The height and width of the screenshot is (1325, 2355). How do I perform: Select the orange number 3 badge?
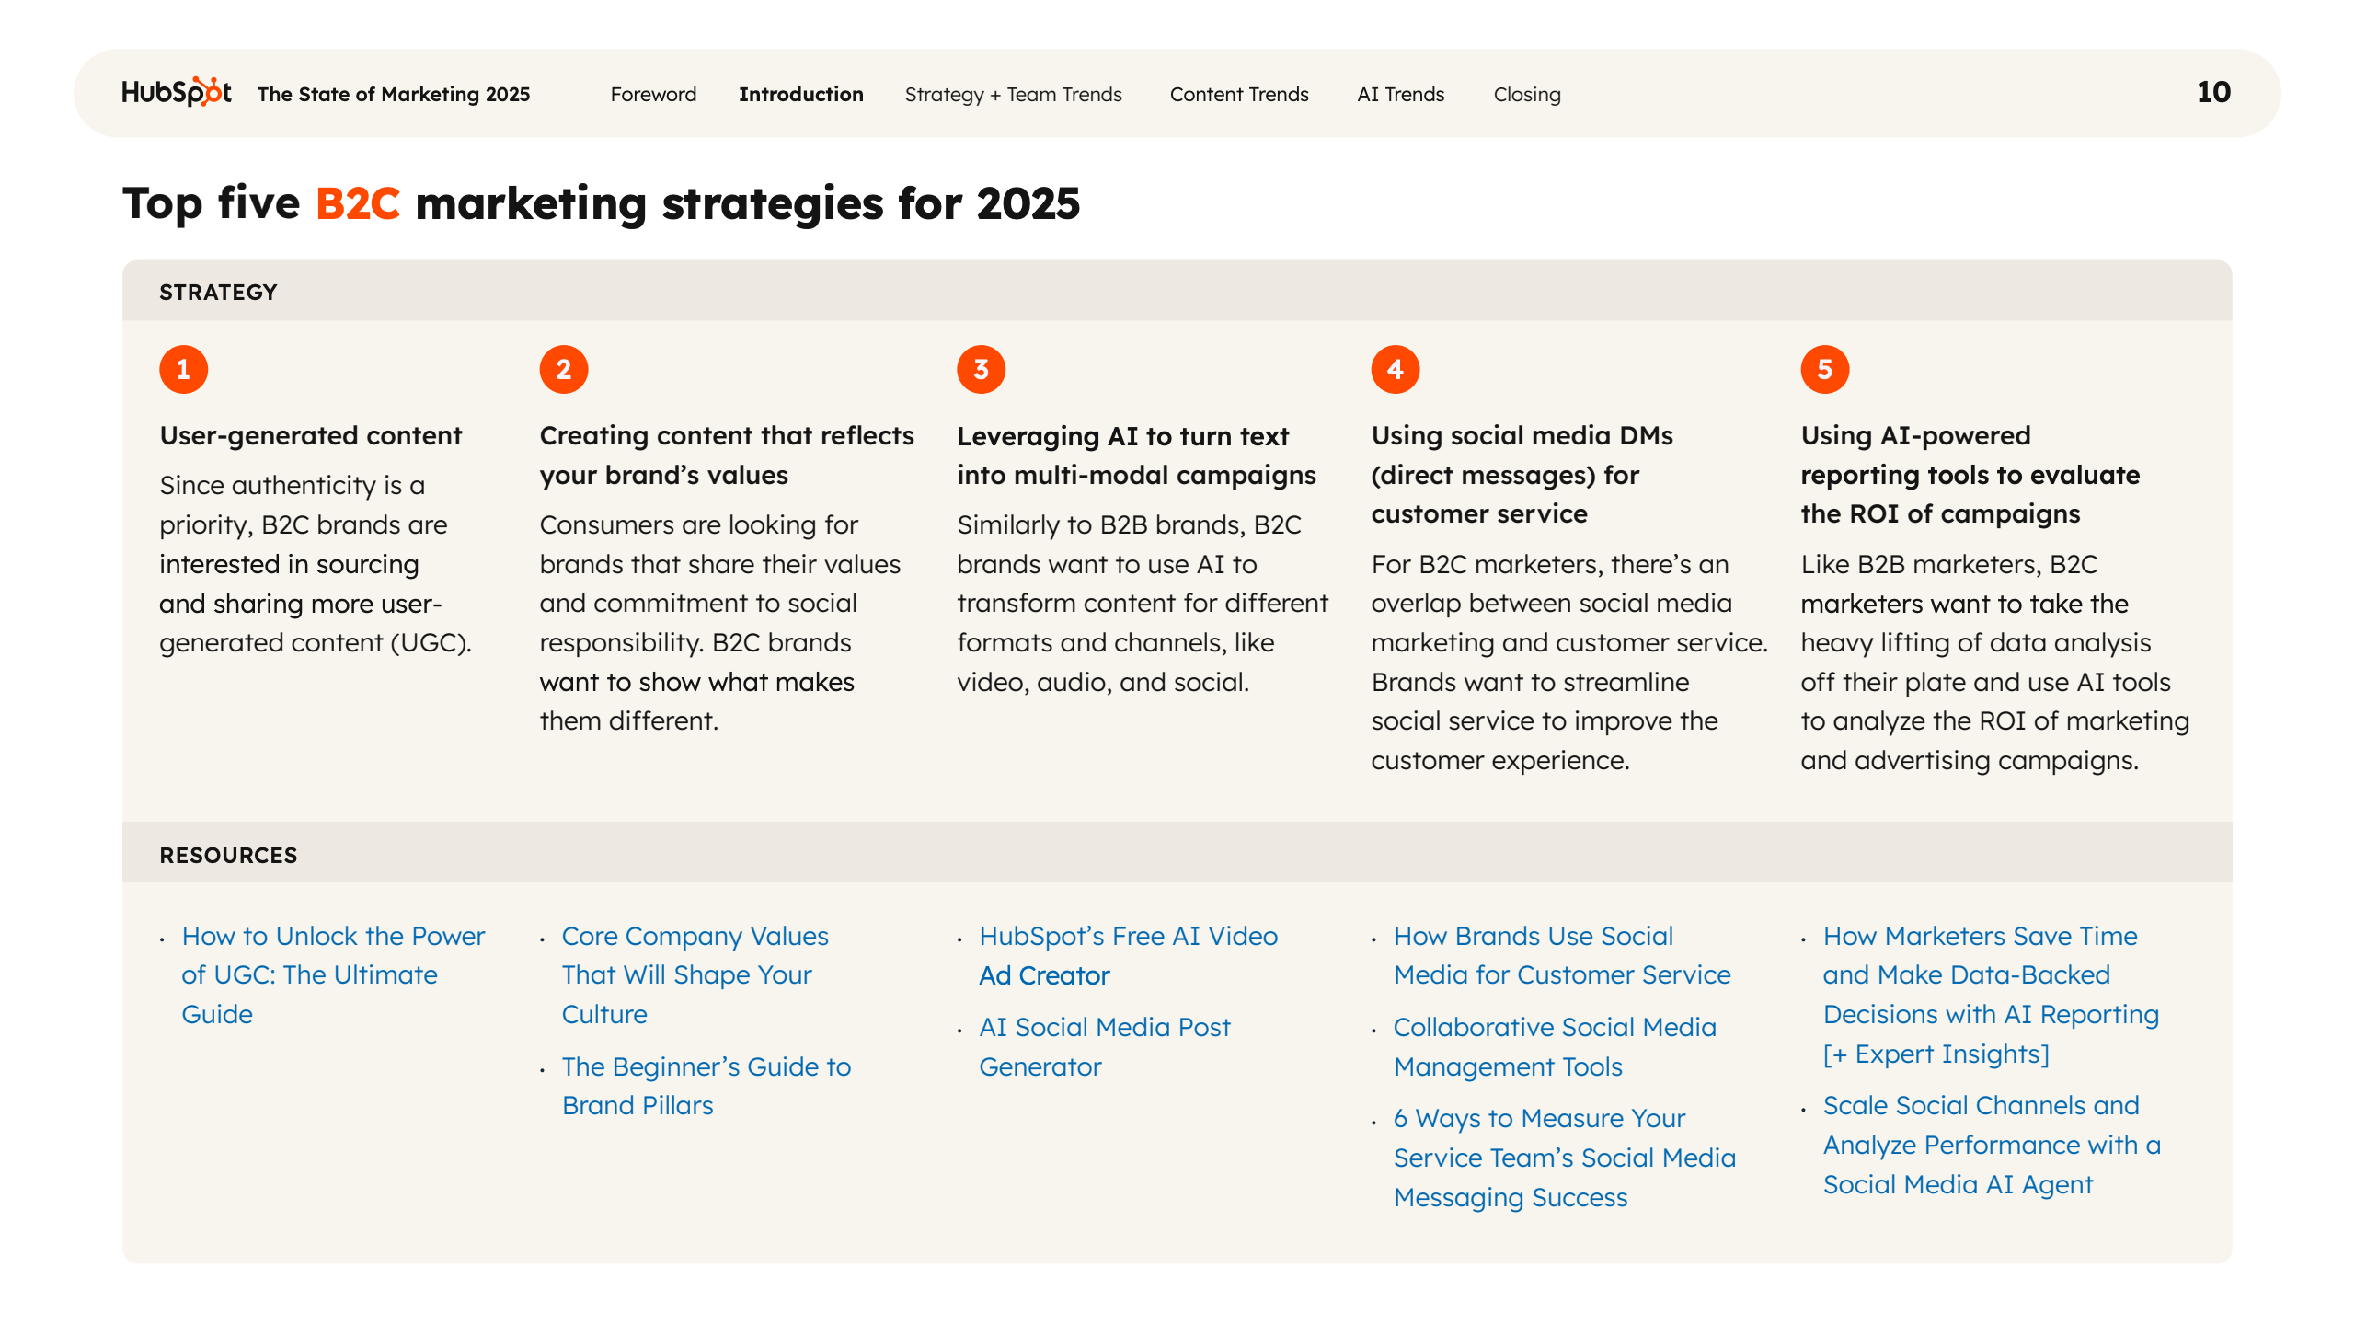(981, 369)
